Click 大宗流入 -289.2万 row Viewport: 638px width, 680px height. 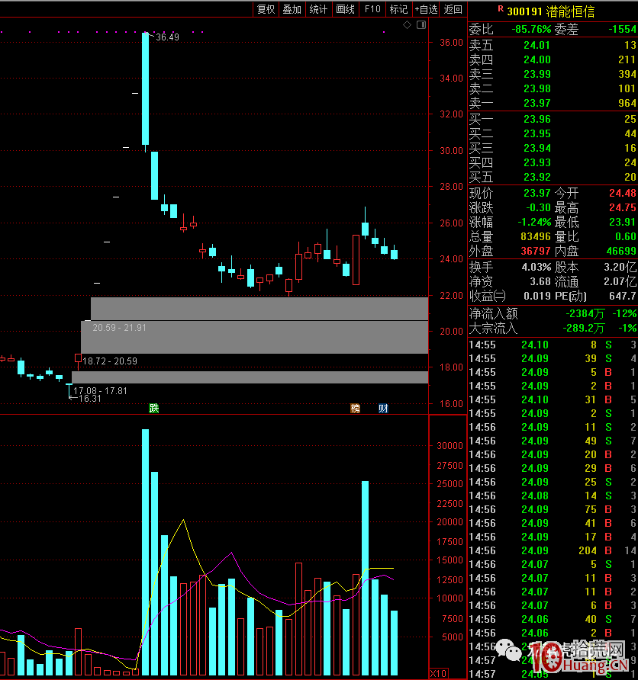click(553, 329)
